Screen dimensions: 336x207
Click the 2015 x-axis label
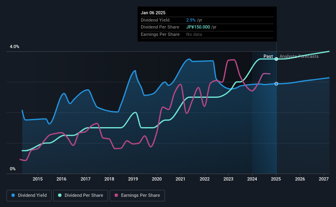tap(38, 179)
